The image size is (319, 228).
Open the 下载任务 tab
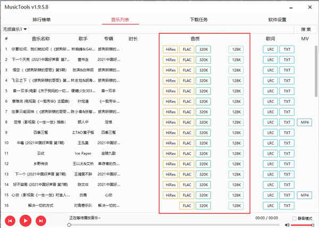click(x=198, y=20)
